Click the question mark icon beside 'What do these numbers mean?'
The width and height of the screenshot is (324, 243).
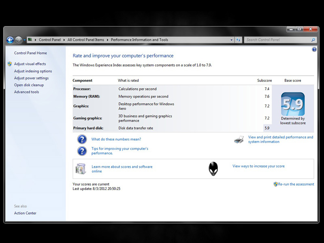pos(82,139)
